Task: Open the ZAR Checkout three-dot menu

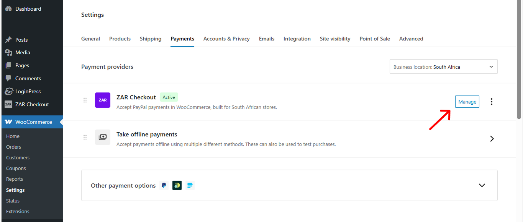Action: pos(492,102)
